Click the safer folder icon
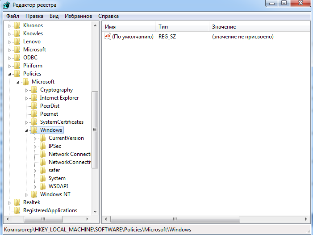This screenshot has width=313, height=235. (42, 170)
